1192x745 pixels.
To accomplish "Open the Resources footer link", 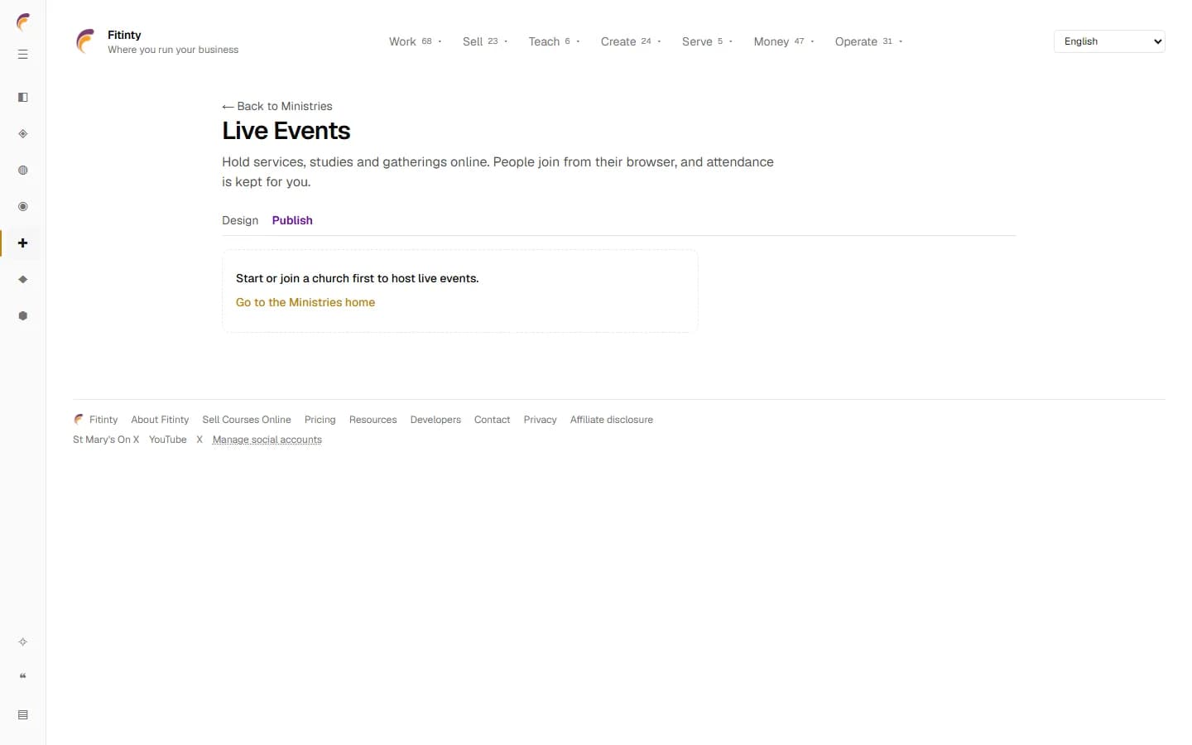I will point(373,420).
